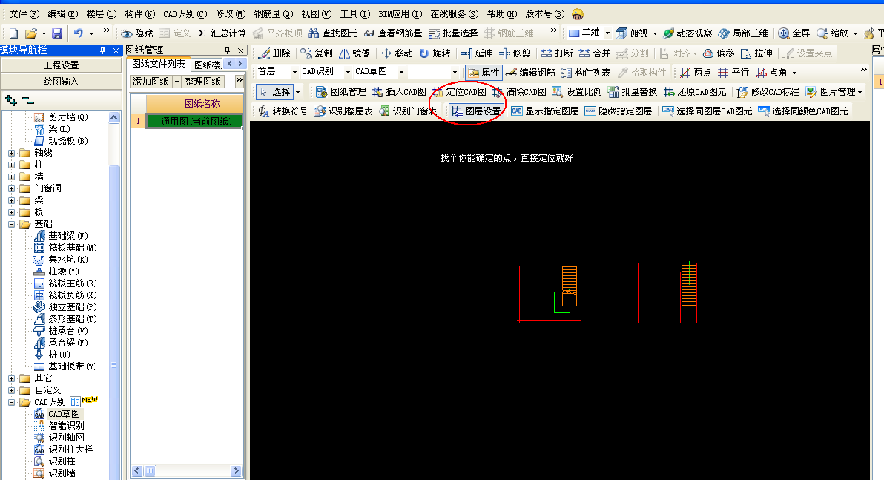The image size is (884, 480).
Task: Click 旋转 rotate tool
Action: (x=435, y=53)
